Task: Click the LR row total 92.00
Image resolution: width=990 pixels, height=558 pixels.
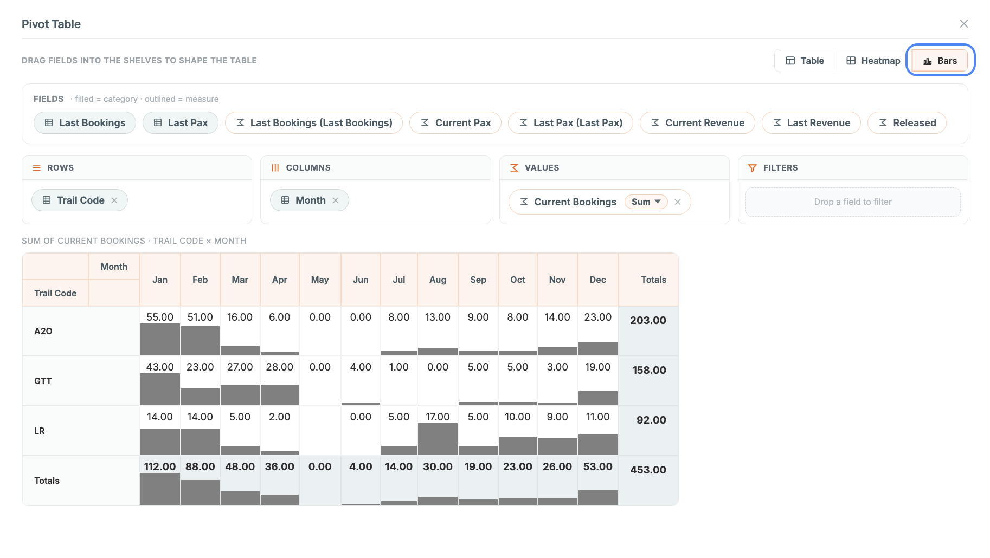Action: (x=648, y=431)
